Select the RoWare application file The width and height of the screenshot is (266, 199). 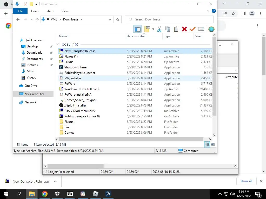tap(135, 84)
